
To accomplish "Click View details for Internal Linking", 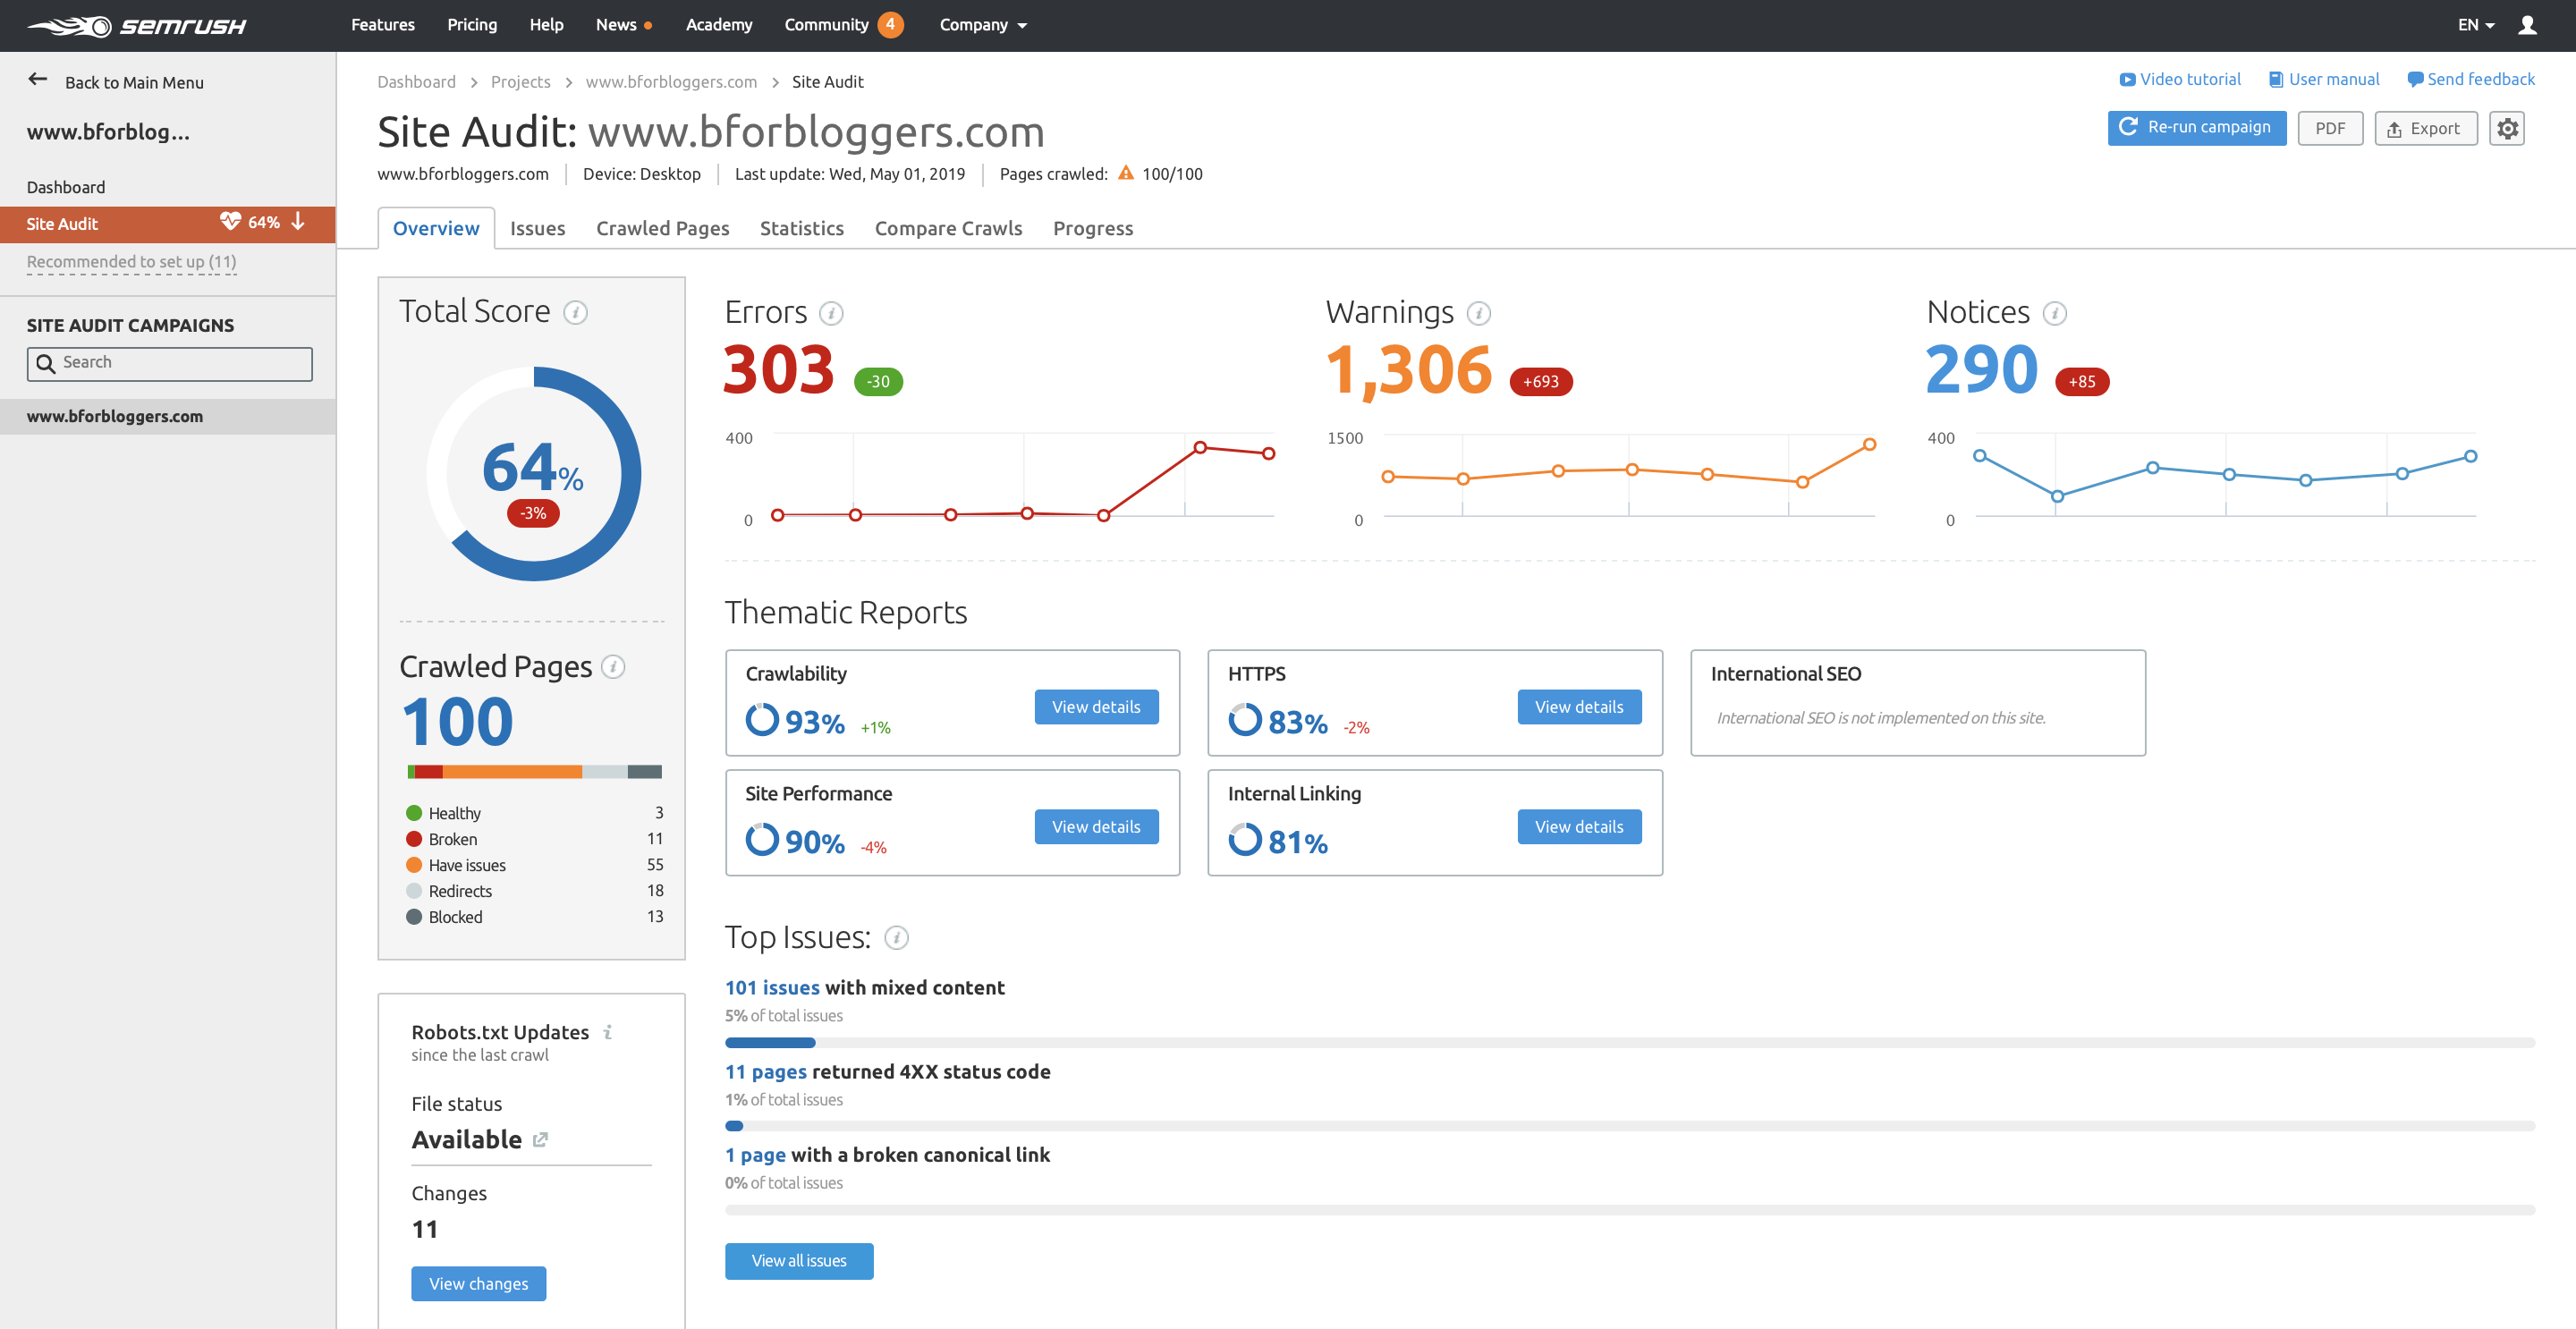I will click(1579, 827).
